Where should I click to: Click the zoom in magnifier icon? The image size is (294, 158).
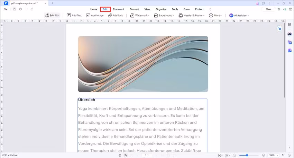(x=264, y=155)
